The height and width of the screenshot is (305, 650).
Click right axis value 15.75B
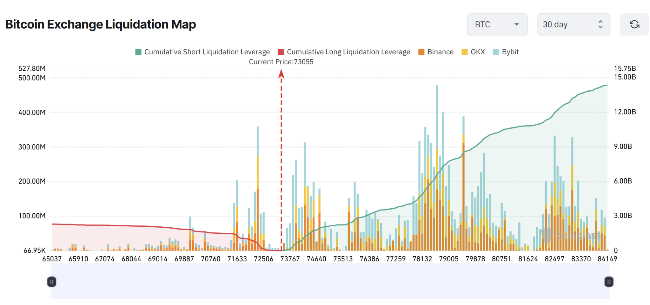tap(625, 68)
